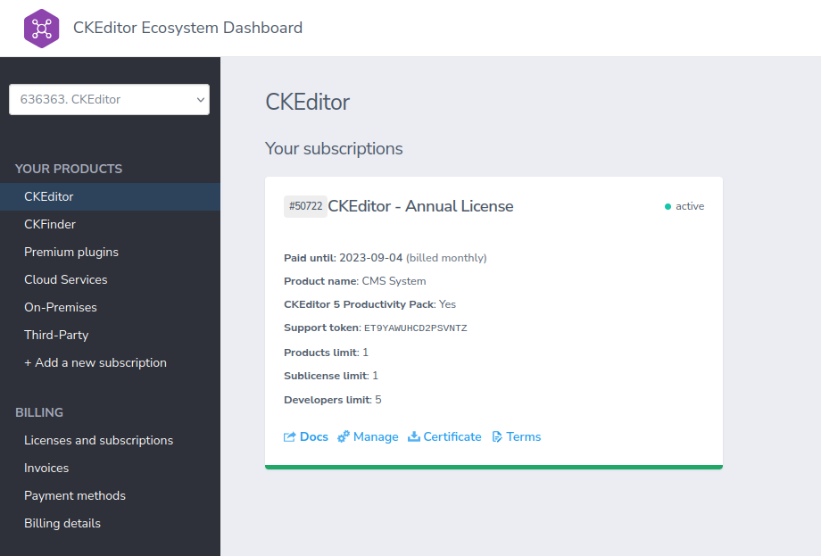
Task: Click Add a new subscription
Action: tap(95, 362)
